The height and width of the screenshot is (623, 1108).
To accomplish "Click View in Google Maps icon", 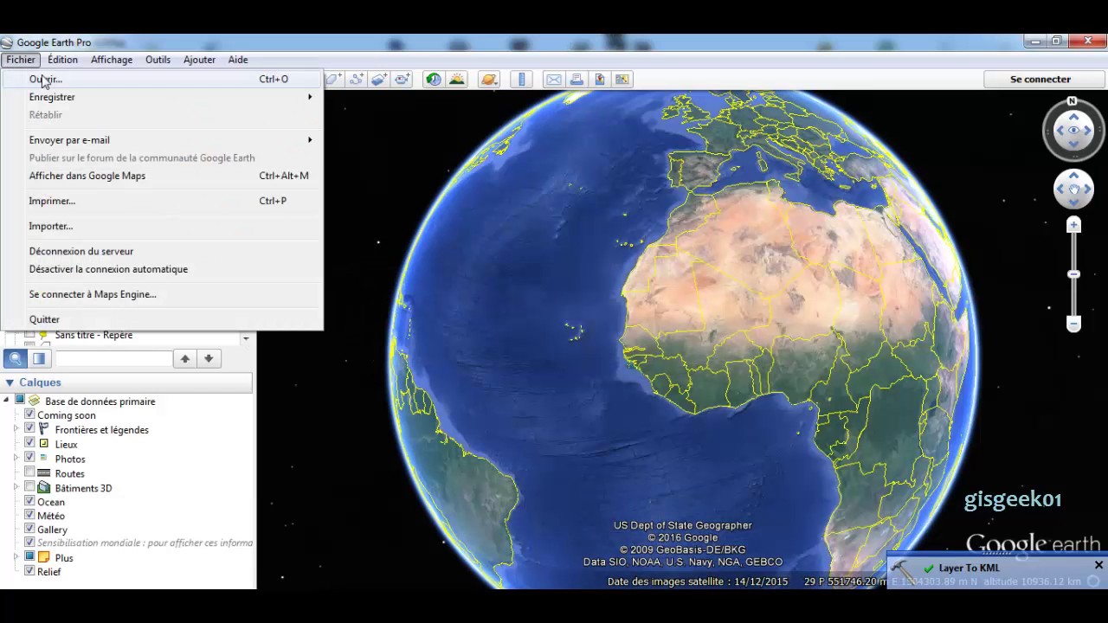I will coord(622,79).
